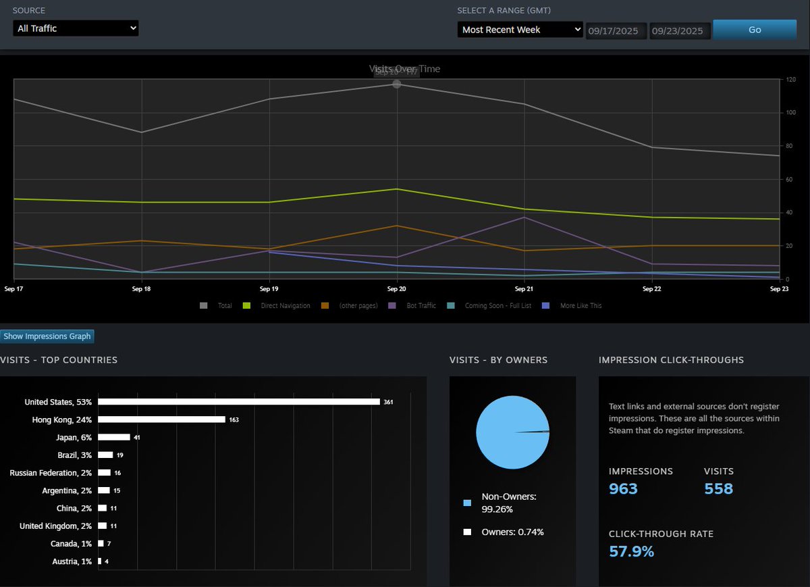Click the Coming Soon - Full List label

click(x=498, y=306)
